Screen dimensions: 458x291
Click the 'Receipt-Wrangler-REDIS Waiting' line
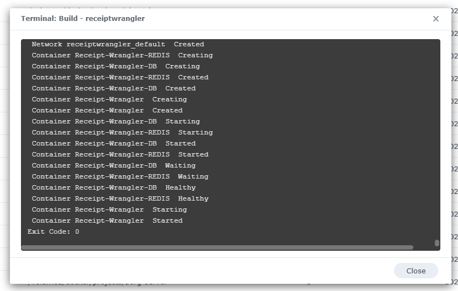[120, 176]
